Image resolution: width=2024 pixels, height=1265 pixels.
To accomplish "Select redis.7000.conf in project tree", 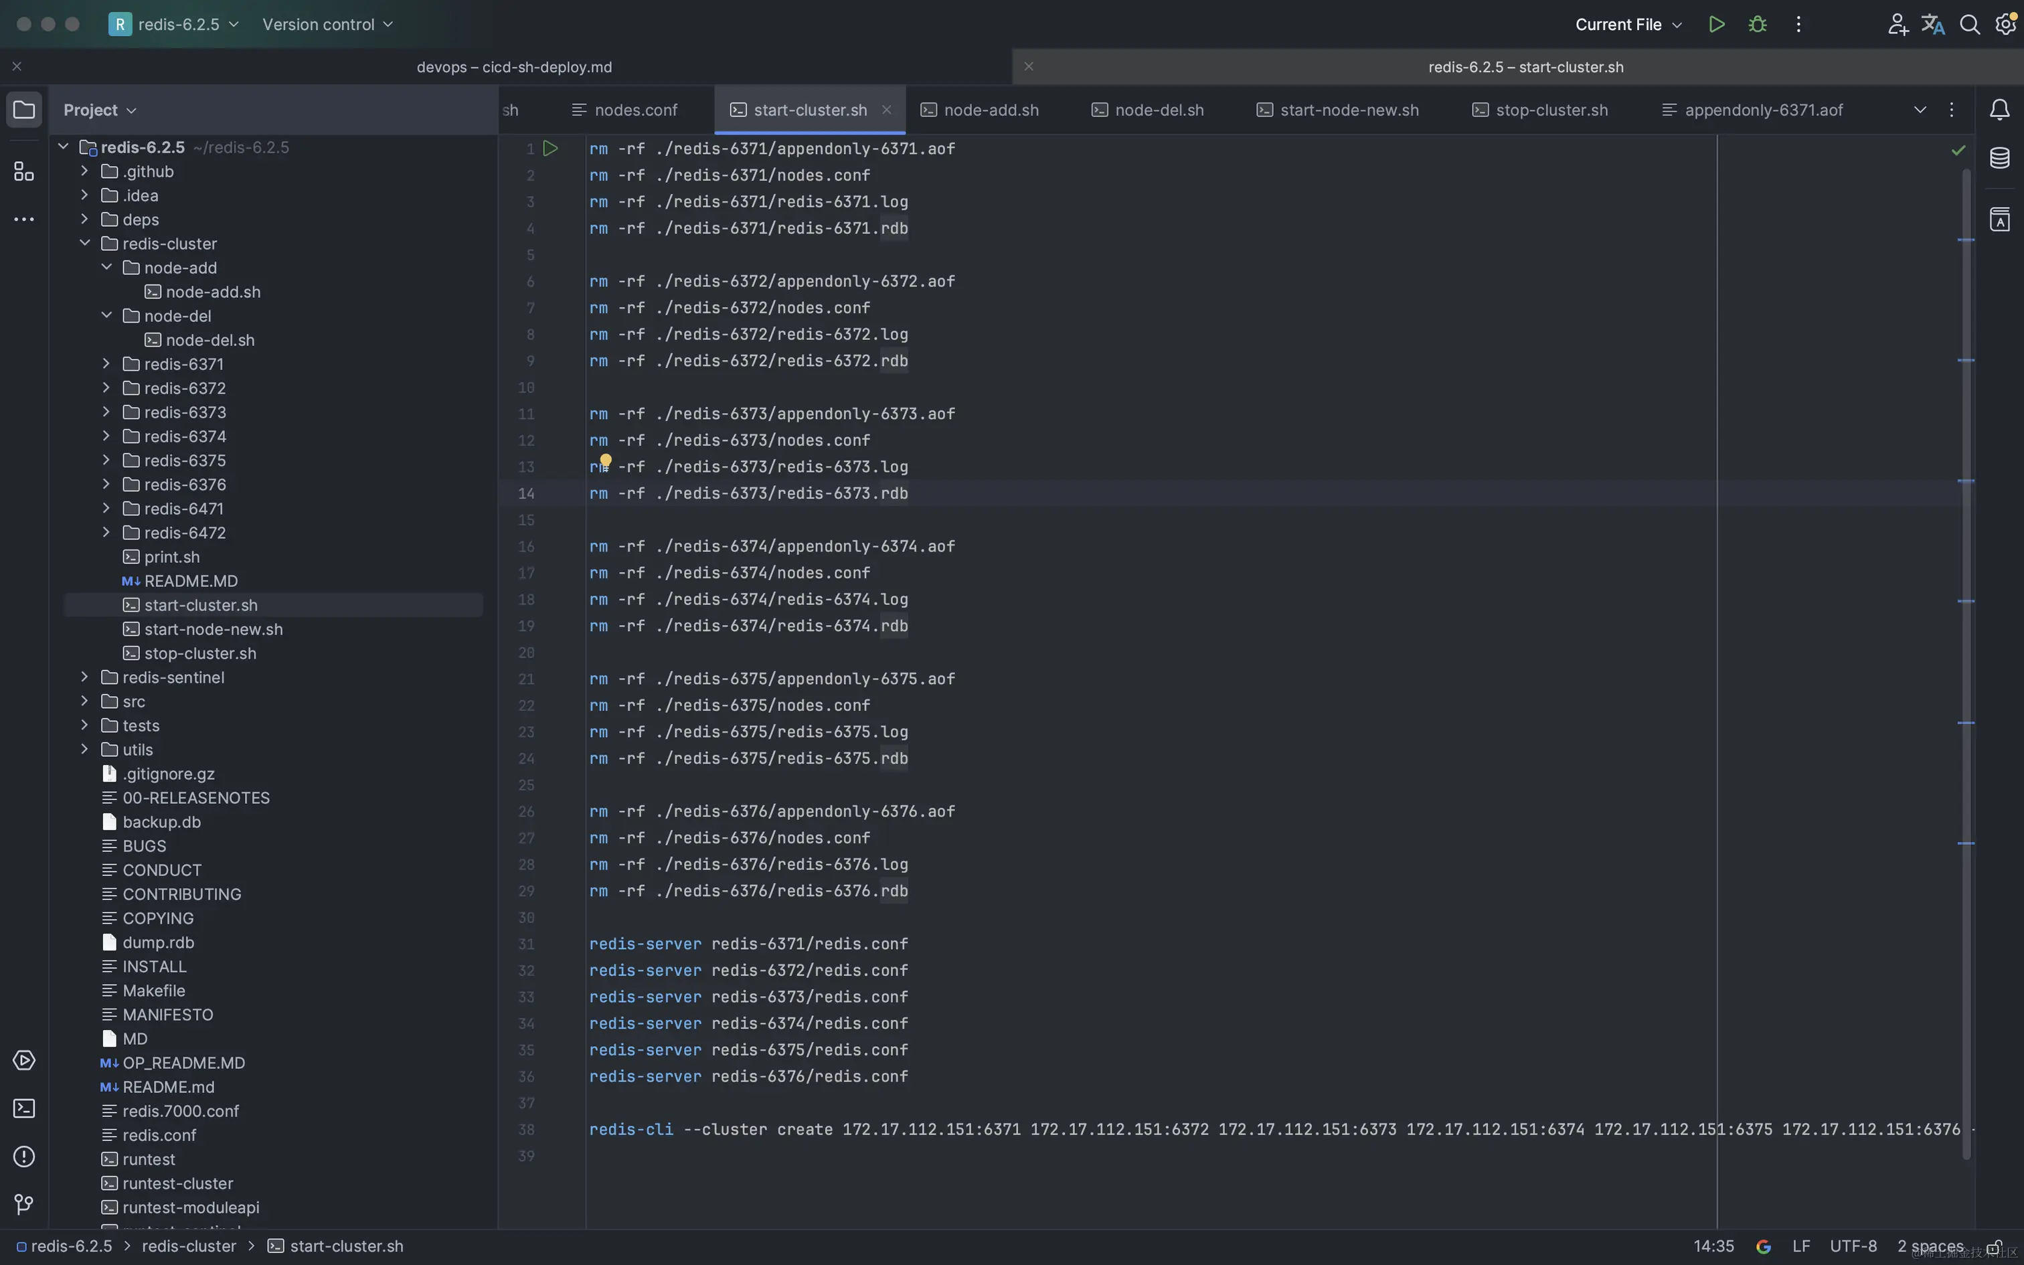I will pyautogui.click(x=181, y=1111).
